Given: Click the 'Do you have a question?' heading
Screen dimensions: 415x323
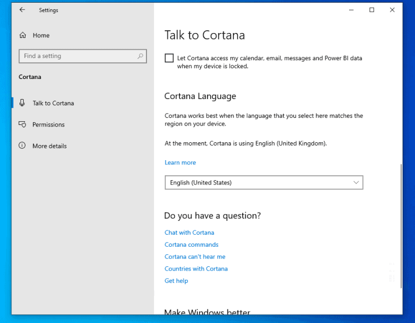Looking at the screenshot, I should click(212, 216).
